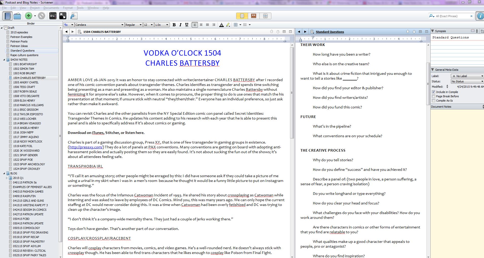Open Status dropdown showing No Status
484x258 pixels.
(x=467, y=81)
